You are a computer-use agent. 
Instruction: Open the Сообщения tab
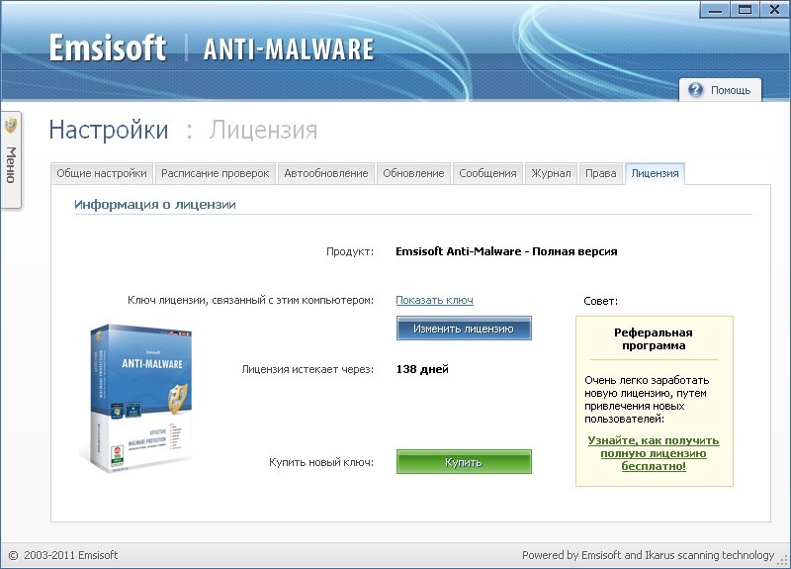tap(487, 173)
